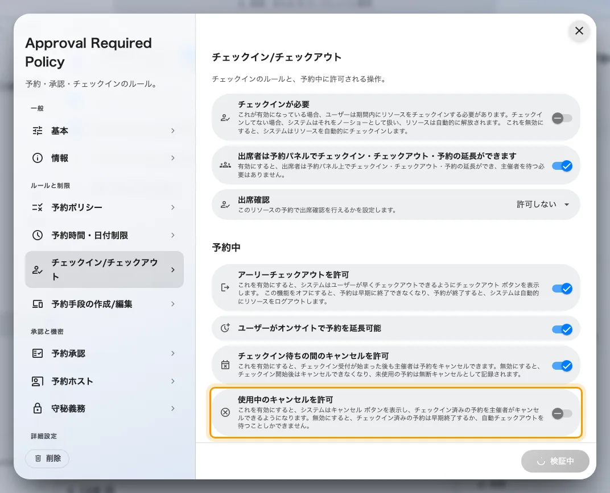The width and height of the screenshot is (610, 493).
Task: Click the extend-time icon in ユーザーがオンサイト row
Action: [225, 328]
